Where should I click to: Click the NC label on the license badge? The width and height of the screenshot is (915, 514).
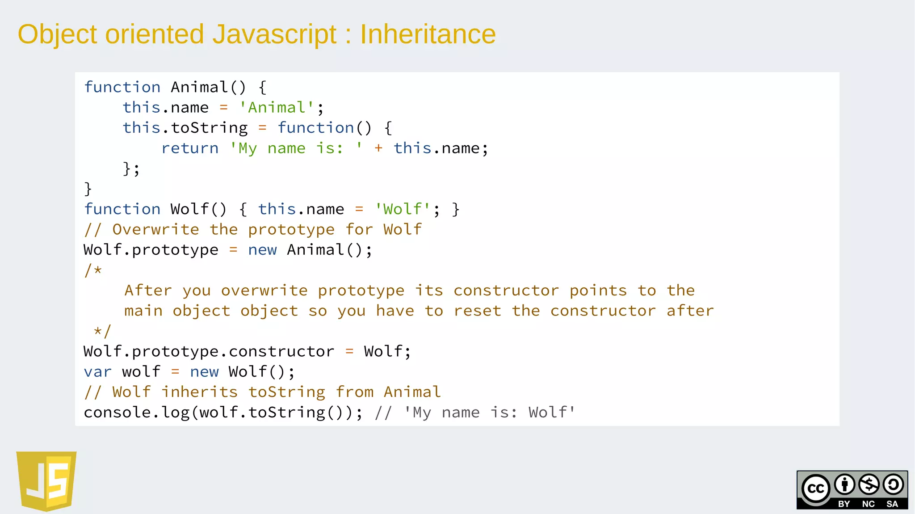(x=868, y=504)
